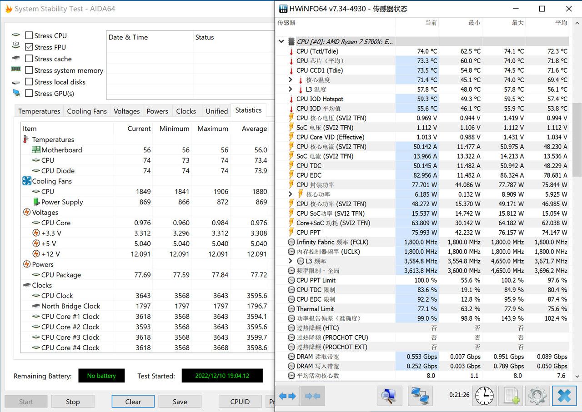Click the Stress GPU(s) monitor icon
Screen dimensions: 582x412
pos(16,93)
